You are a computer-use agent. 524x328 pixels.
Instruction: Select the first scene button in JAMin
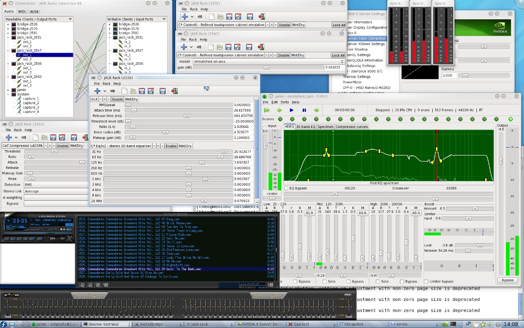tap(280, 119)
